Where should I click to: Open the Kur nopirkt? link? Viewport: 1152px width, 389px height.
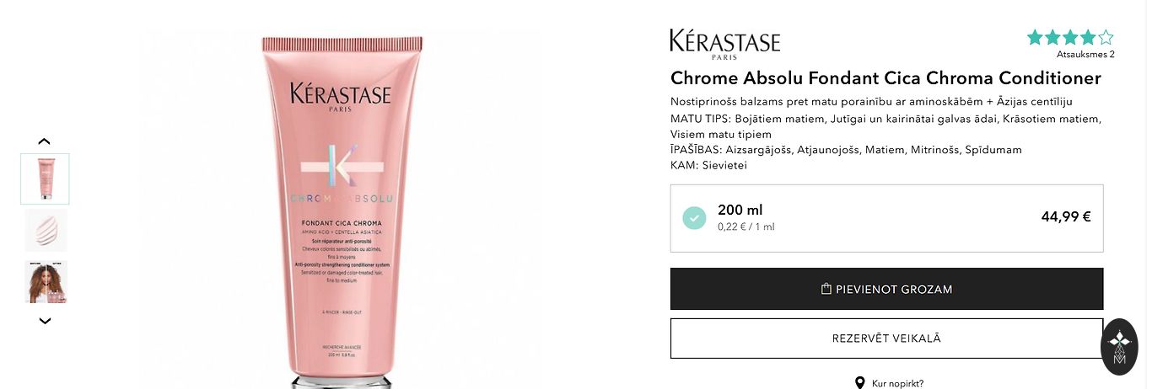(x=897, y=384)
